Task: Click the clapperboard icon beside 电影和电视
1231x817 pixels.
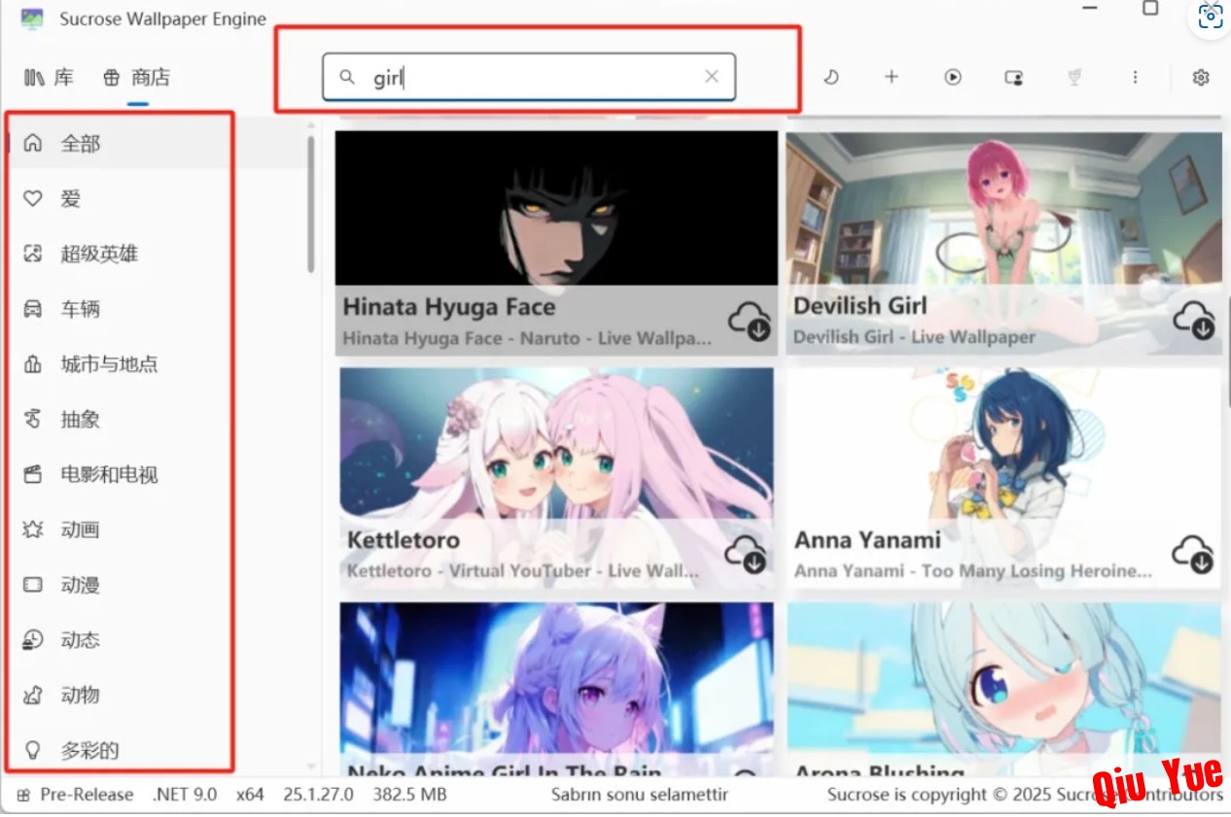Action: click(33, 475)
